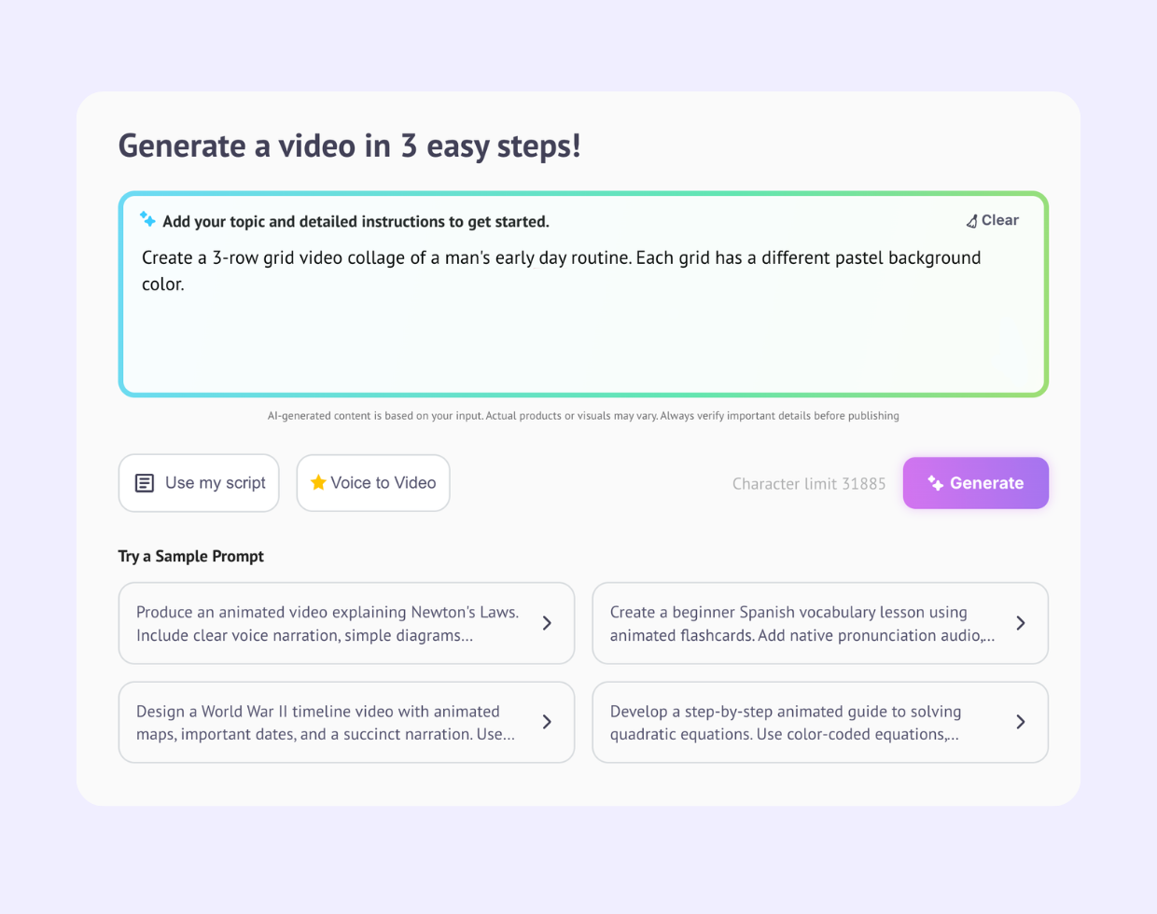This screenshot has width=1157, height=914.
Task: Click the chevron on Spanish vocabulary prompt card
Action: pos(1021,623)
